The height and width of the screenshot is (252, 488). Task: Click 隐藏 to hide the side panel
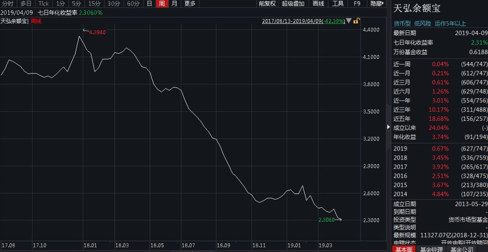tap(377, 4)
